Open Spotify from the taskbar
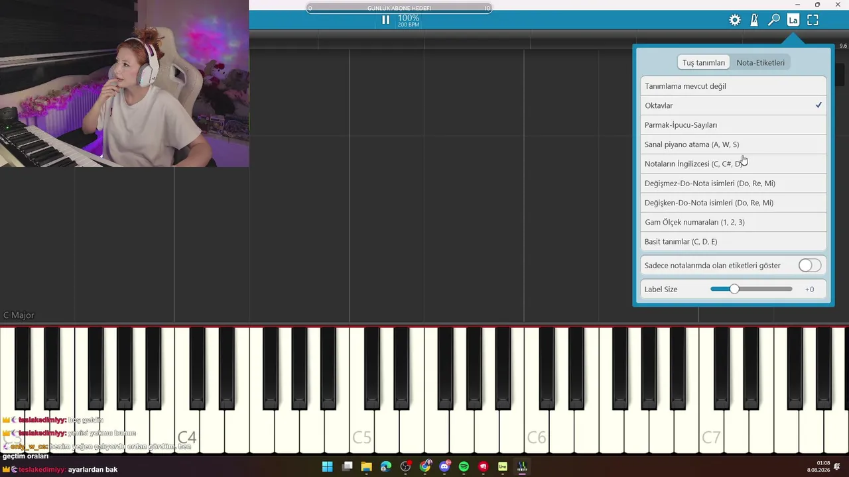Viewport: 849px width, 477px height. pos(464,466)
